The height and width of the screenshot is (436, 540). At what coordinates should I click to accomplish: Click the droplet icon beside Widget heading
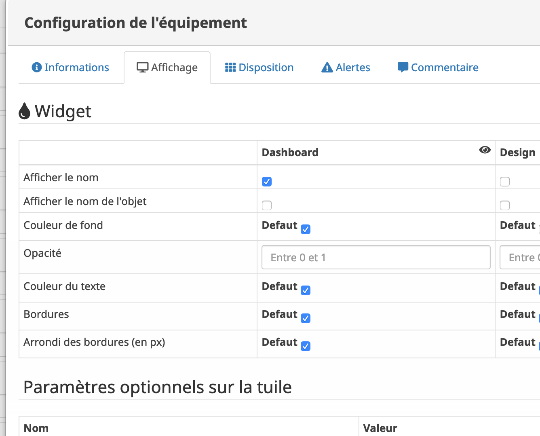pos(25,111)
